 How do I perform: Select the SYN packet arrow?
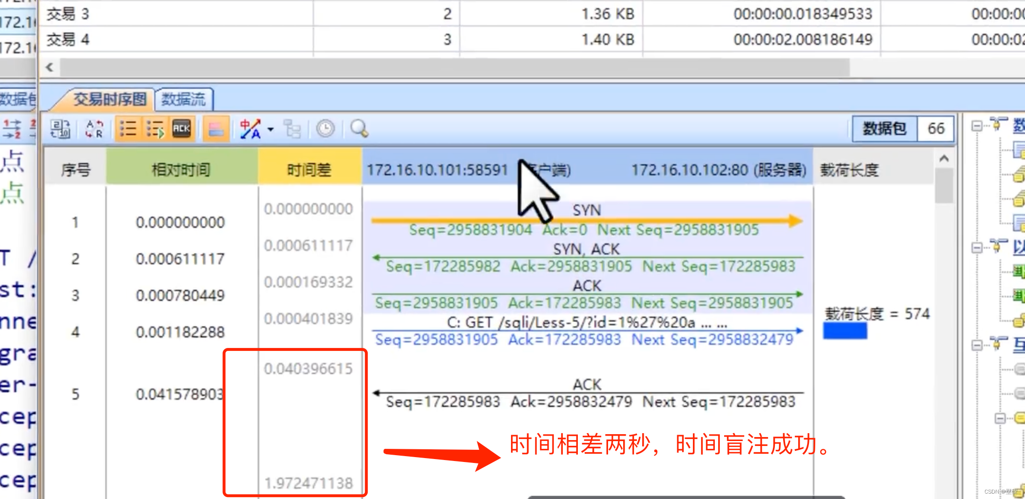click(587, 221)
